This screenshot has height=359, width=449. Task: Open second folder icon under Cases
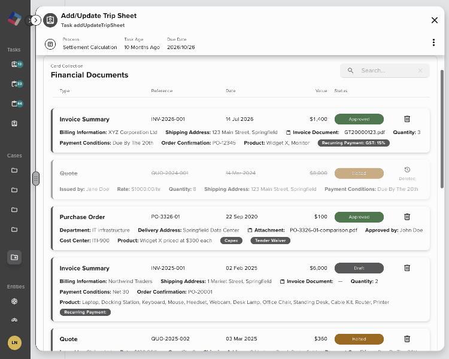14,190
